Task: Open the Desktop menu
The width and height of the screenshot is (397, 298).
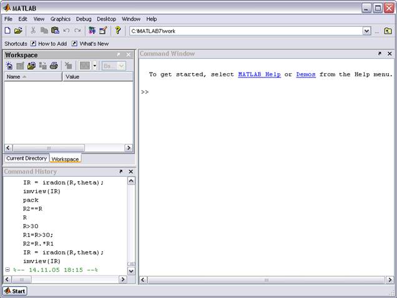Action: pyautogui.click(x=106, y=19)
